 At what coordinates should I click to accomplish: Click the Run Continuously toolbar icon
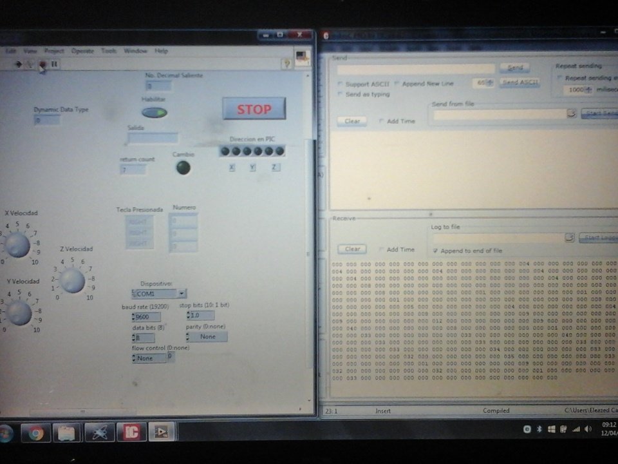point(30,63)
